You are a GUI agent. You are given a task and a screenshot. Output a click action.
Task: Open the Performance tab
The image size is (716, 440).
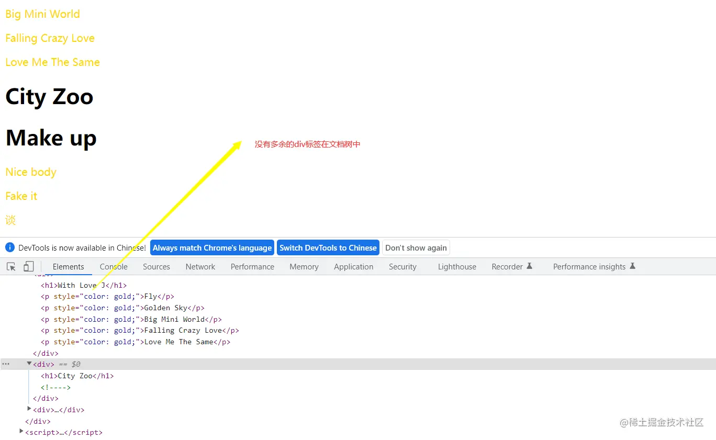click(x=252, y=267)
